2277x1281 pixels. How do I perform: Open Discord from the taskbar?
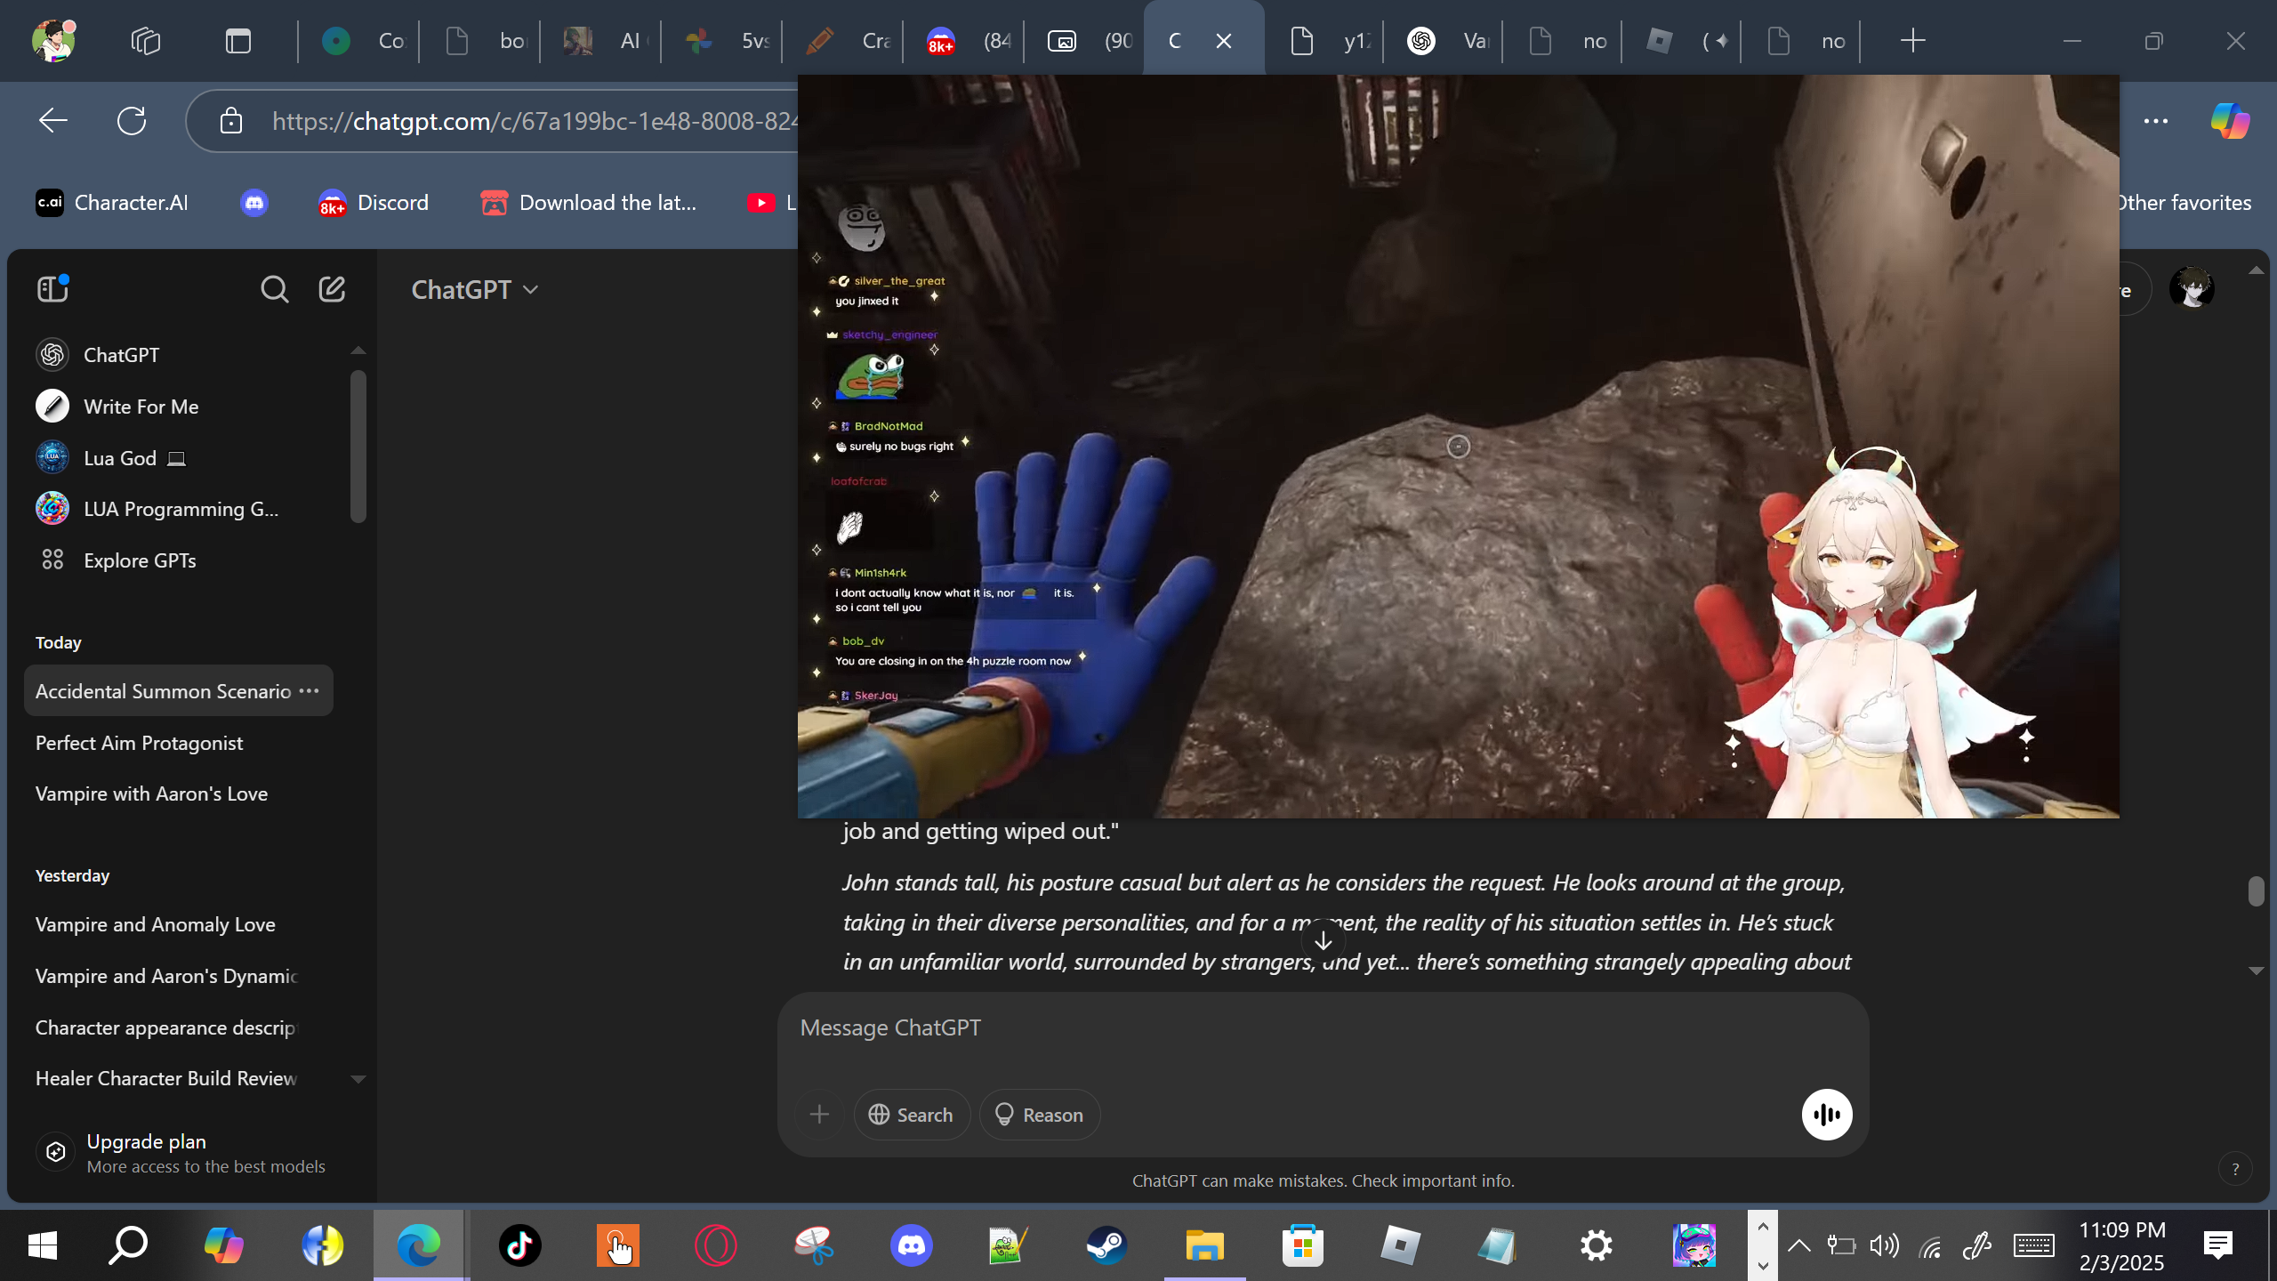[911, 1245]
